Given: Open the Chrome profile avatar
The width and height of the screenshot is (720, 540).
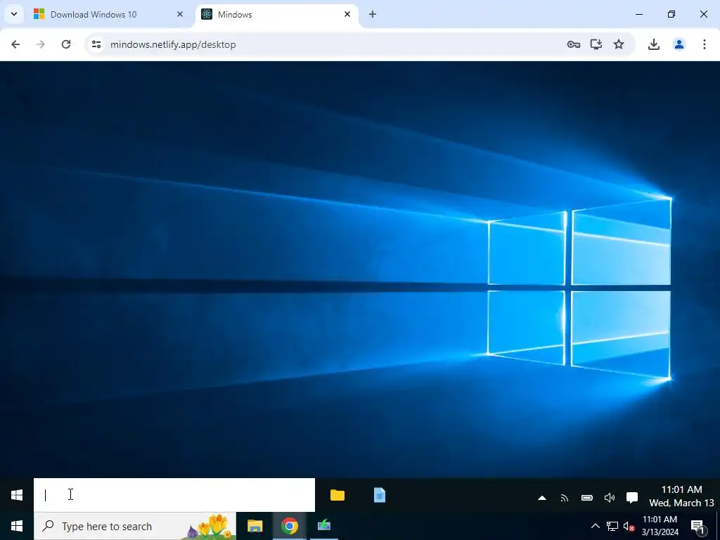Looking at the screenshot, I should pyautogui.click(x=679, y=44).
